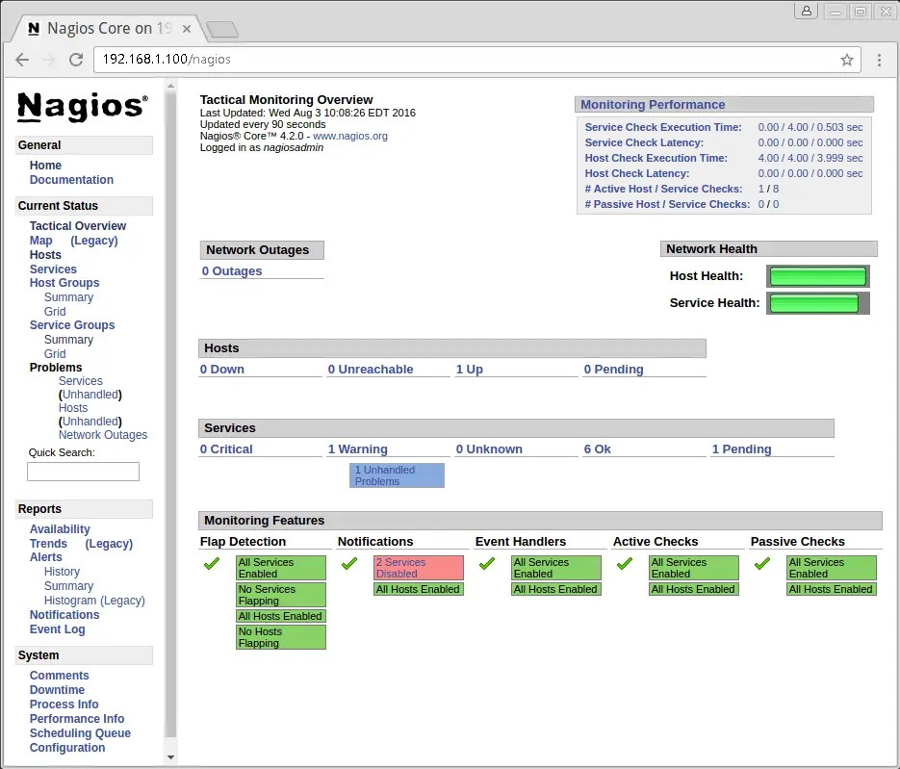Click the checkmark next to Event Handlers
Screen dimensions: 900x769
[x=486, y=563]
